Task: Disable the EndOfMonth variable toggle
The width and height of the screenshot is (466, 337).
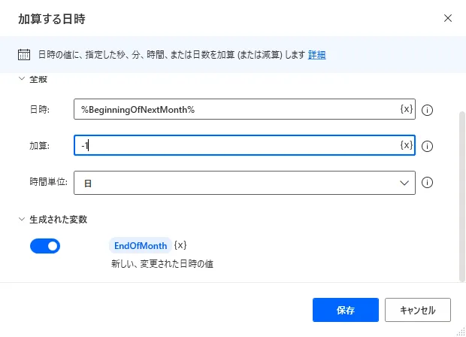Action: [45, 246]
